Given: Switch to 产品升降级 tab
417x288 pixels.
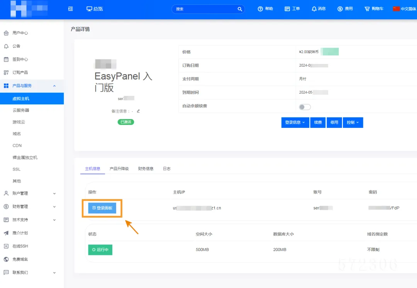Looking at the screenshot, I should point(119,169).
